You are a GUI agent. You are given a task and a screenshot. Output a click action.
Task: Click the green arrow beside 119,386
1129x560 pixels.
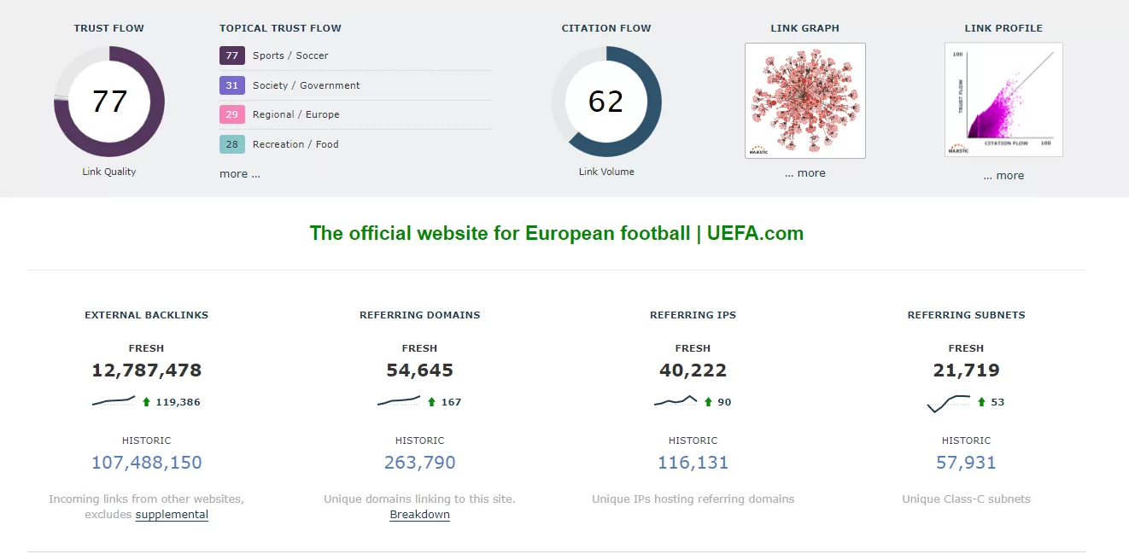coord(146,402)
